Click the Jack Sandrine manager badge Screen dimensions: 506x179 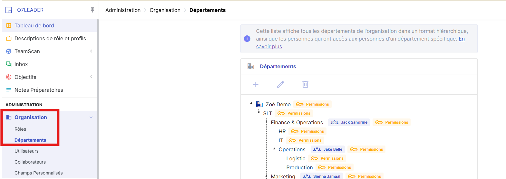349,122
